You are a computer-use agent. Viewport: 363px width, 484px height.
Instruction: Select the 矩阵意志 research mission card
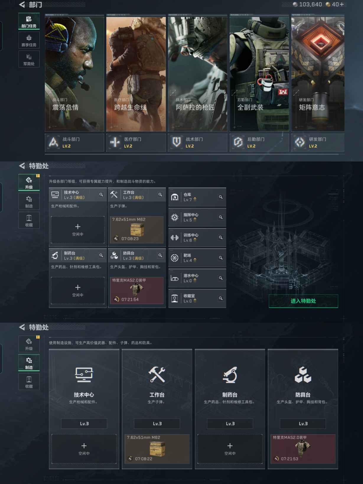(x=318, y=74)
